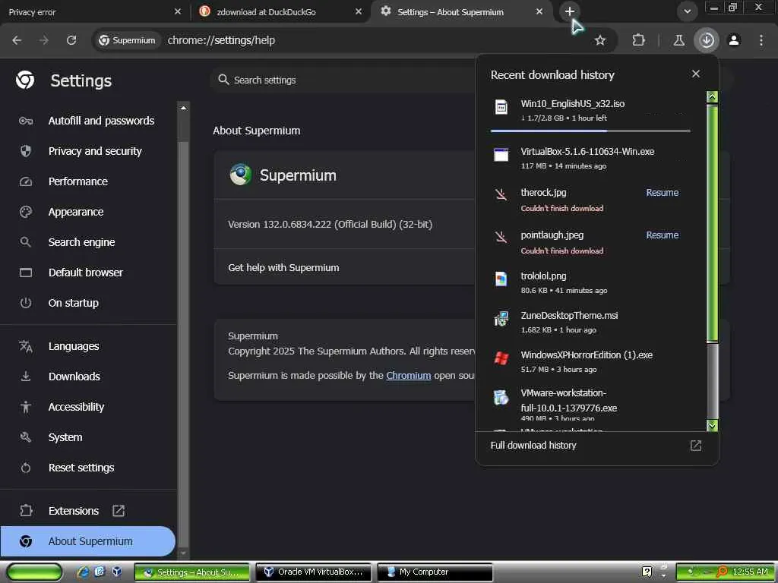Click the trololol.png file icon

(x=501, y=279)
